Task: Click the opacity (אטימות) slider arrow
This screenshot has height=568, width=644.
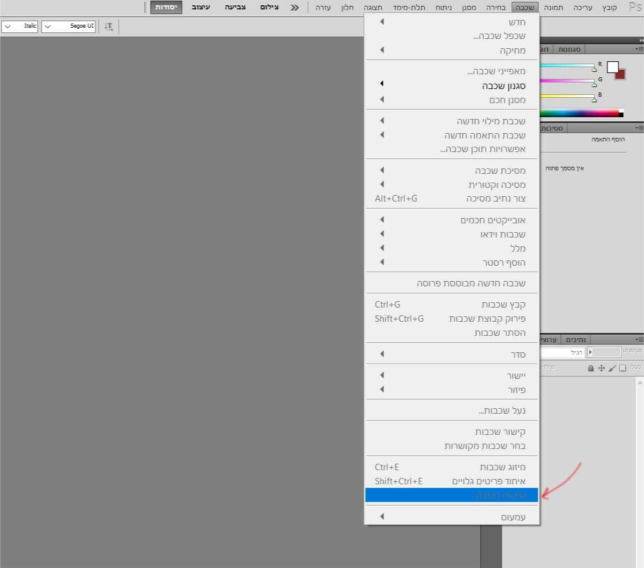Action: click(x=590, y=352)
